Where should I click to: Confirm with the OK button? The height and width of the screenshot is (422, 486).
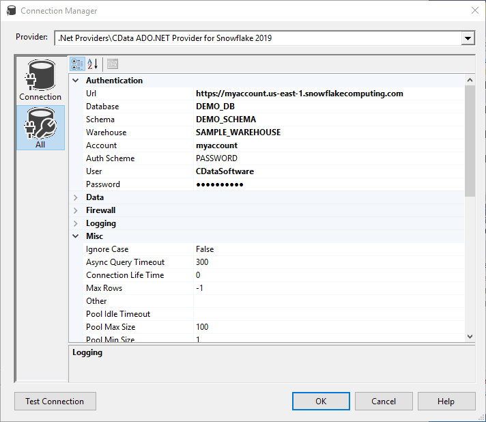(321, 402)
